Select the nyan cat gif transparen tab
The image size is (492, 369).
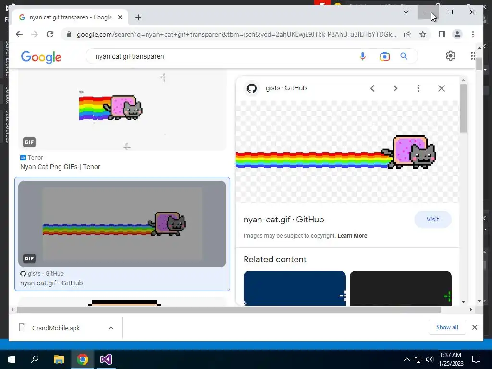coord(70,17)
